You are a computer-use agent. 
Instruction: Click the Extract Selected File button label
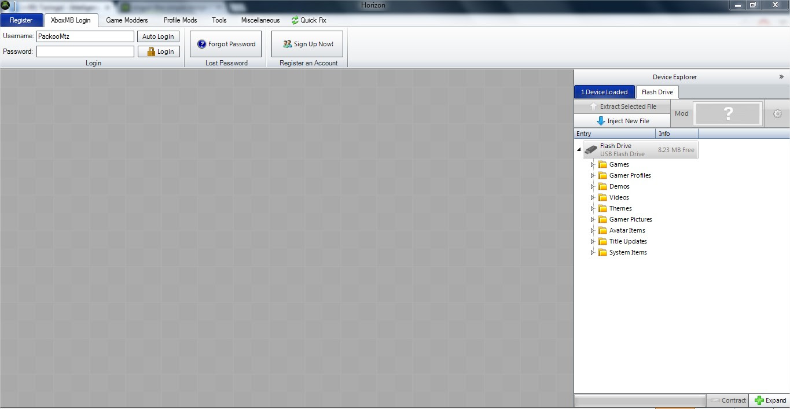click(628, 106)
